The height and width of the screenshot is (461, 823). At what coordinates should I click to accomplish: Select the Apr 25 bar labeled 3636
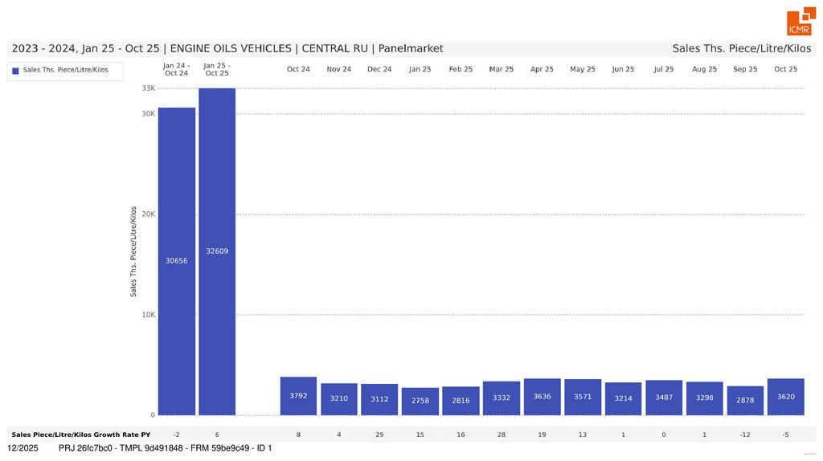[543, 396]
